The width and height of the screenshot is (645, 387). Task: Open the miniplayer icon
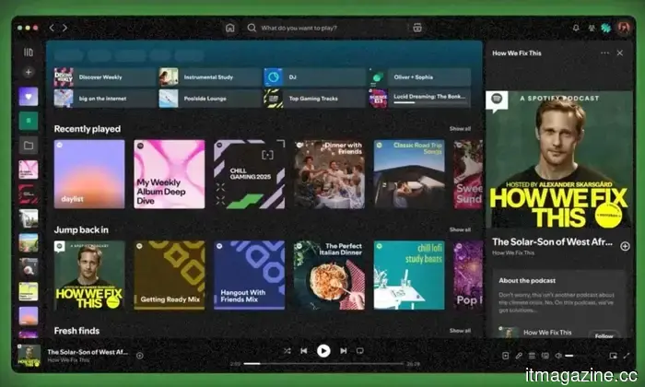click(613, 356)
